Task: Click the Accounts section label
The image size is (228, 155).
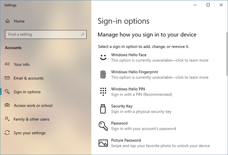Action: (13, 48)
